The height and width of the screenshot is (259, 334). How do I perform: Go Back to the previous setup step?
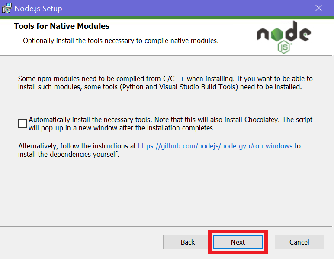click(x=188, y=242)
